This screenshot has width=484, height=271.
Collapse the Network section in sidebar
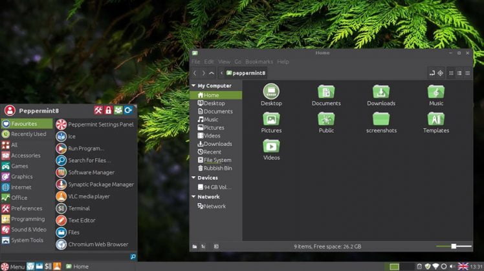point(193,196)
